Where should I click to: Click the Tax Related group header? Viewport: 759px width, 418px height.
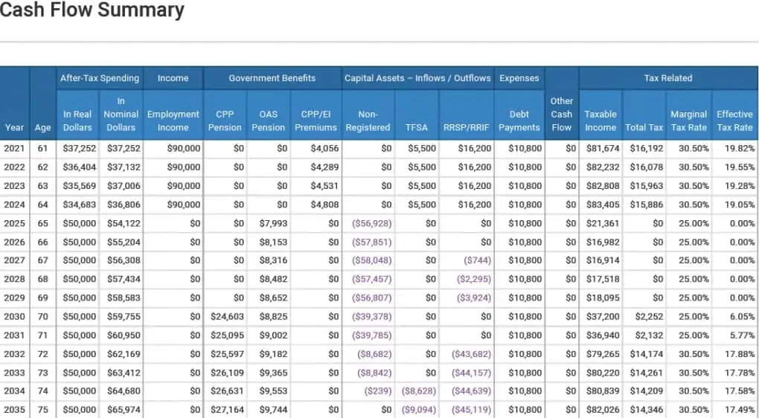667,78
